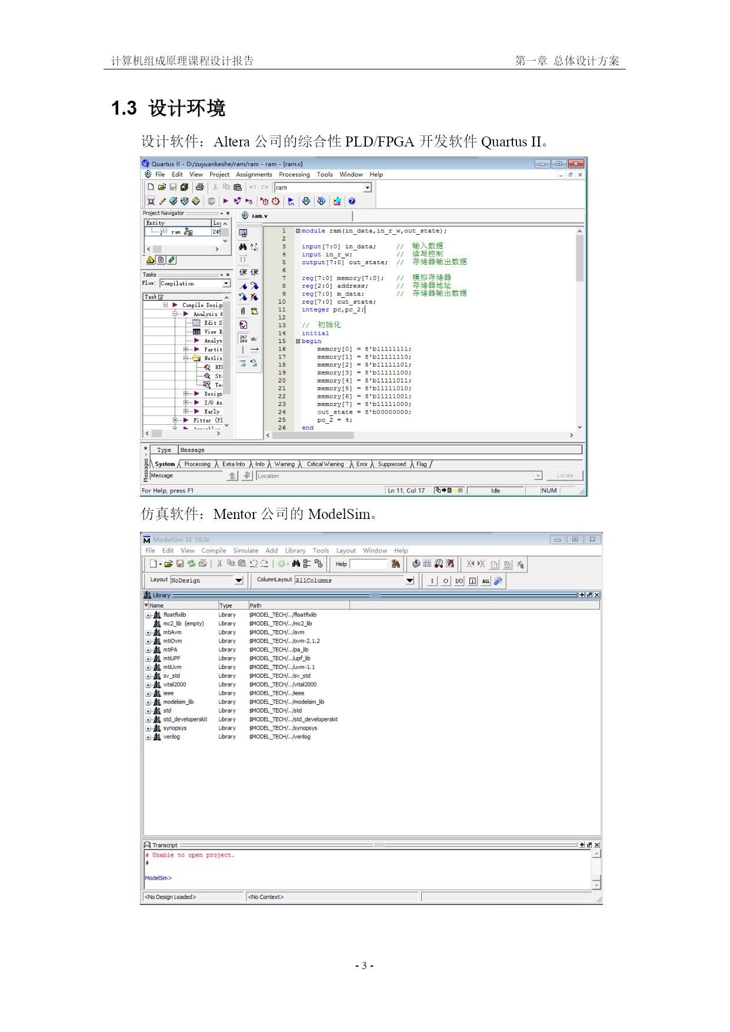Screen dimensions: 730x1032
Task: Click the horizontal scrollbar under the code editor
Action: click(x=419, y=435)
